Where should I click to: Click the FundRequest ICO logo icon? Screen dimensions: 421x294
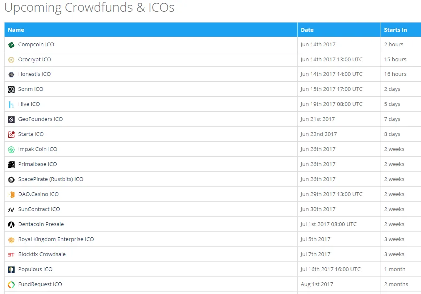click(x=11, y=284)
